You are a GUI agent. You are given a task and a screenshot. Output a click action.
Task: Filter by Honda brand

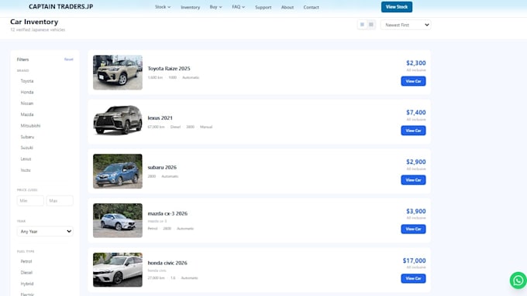[27, 92]
